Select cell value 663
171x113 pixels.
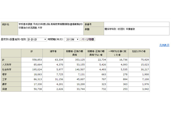(x=104, y=74)
